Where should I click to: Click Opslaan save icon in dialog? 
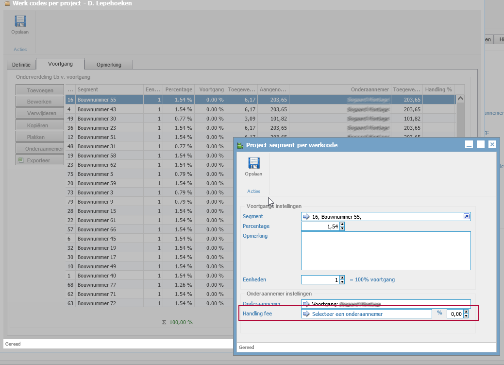(x=253, y=163)
